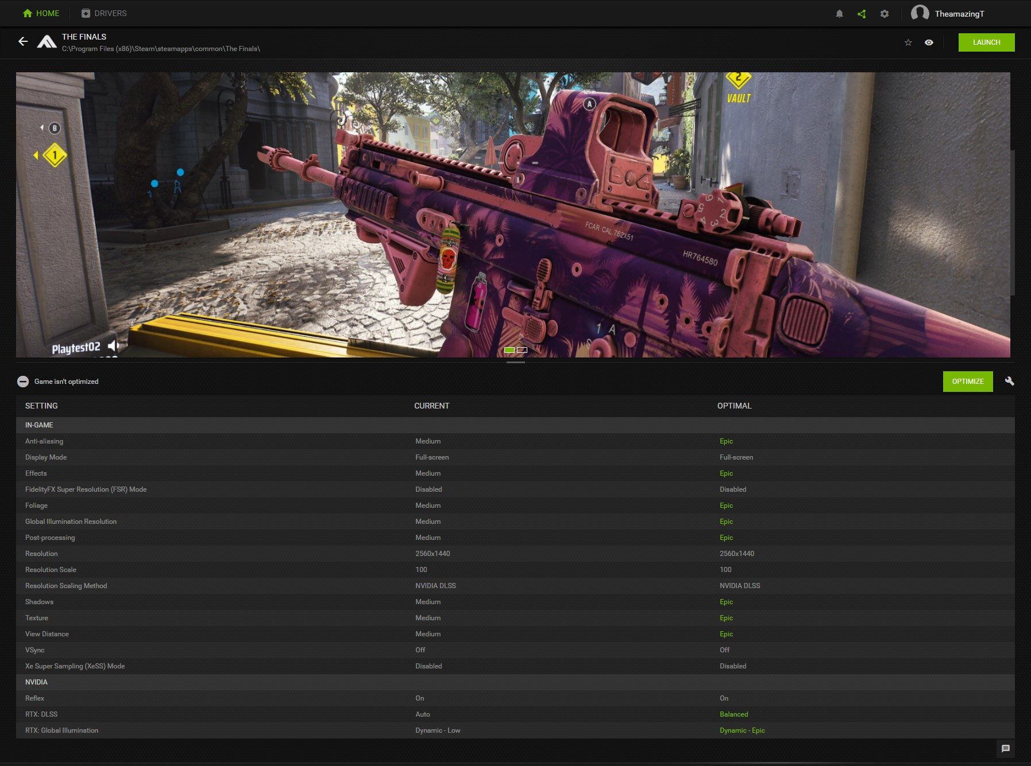
Task: Open the settings gear
Action: (885, 14)
